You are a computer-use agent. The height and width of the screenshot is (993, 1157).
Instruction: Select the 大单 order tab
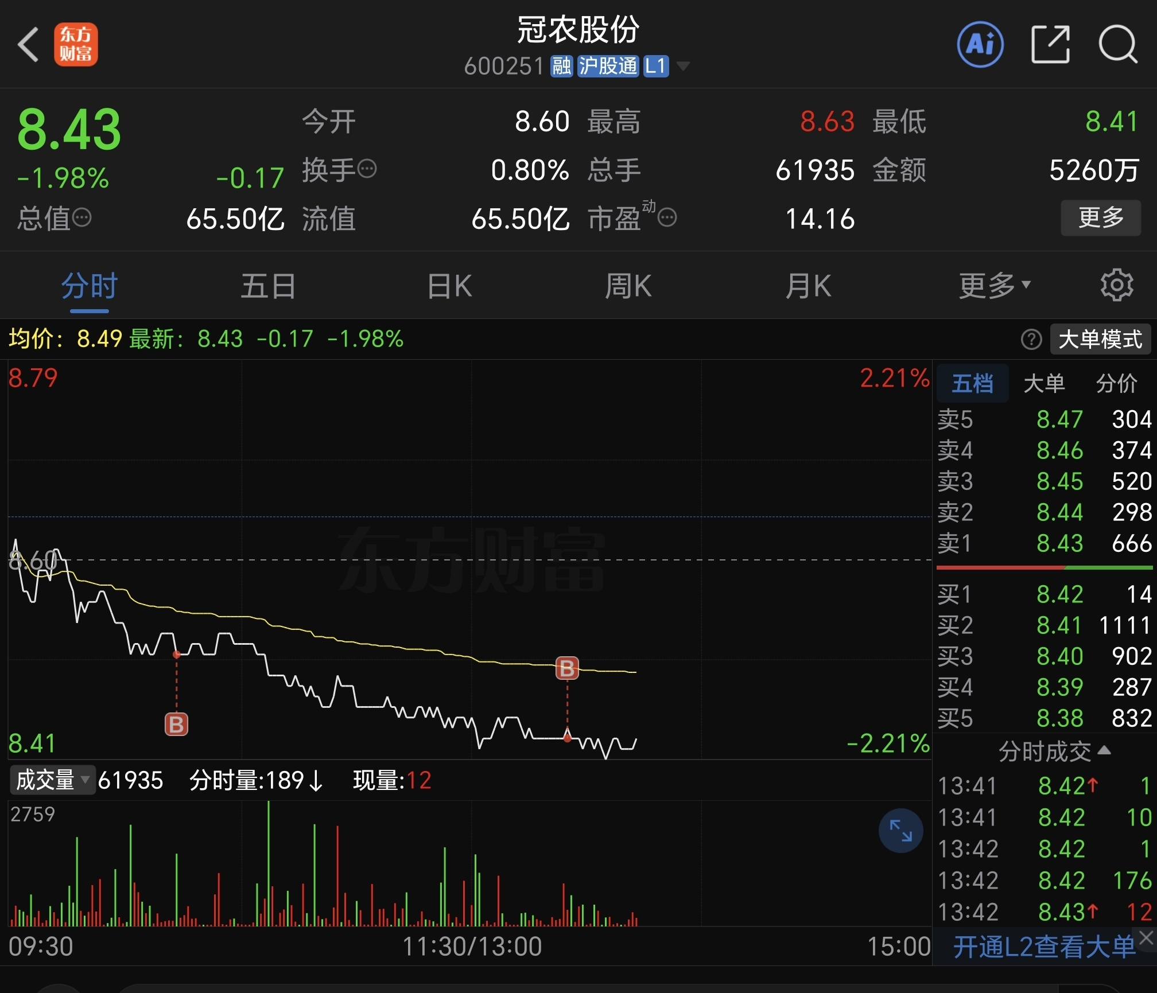[1044, 383]
